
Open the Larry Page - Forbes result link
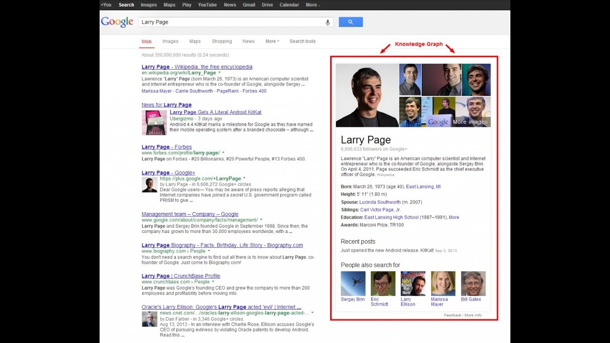(x=166, y=147)
